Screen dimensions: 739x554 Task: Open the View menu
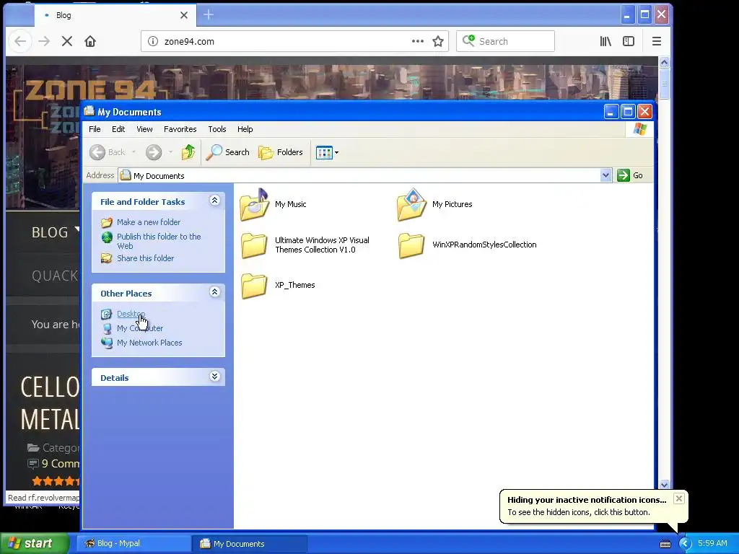(x=144, y=129)
